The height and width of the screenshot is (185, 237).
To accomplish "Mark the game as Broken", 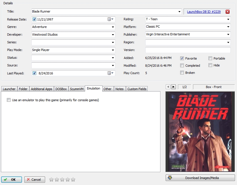I will 182,73.
